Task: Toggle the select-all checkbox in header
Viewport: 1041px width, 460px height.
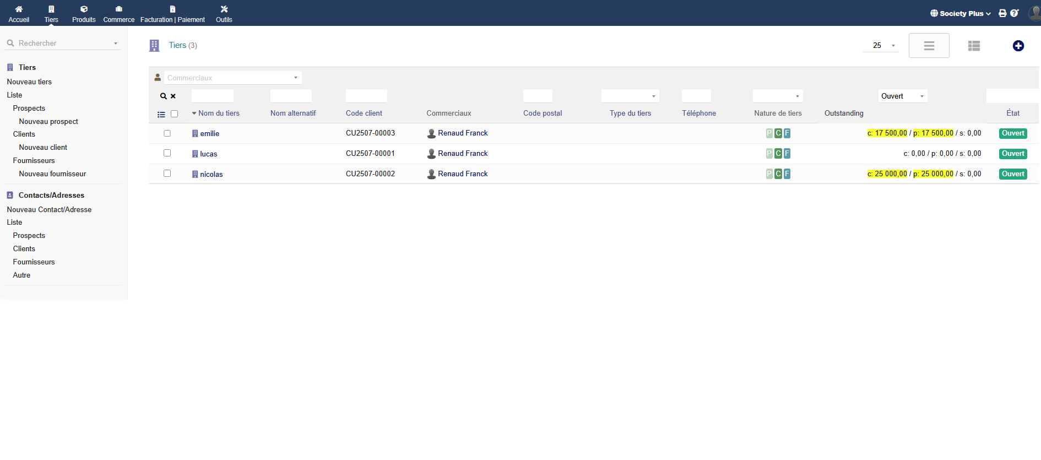Action: 175,114
